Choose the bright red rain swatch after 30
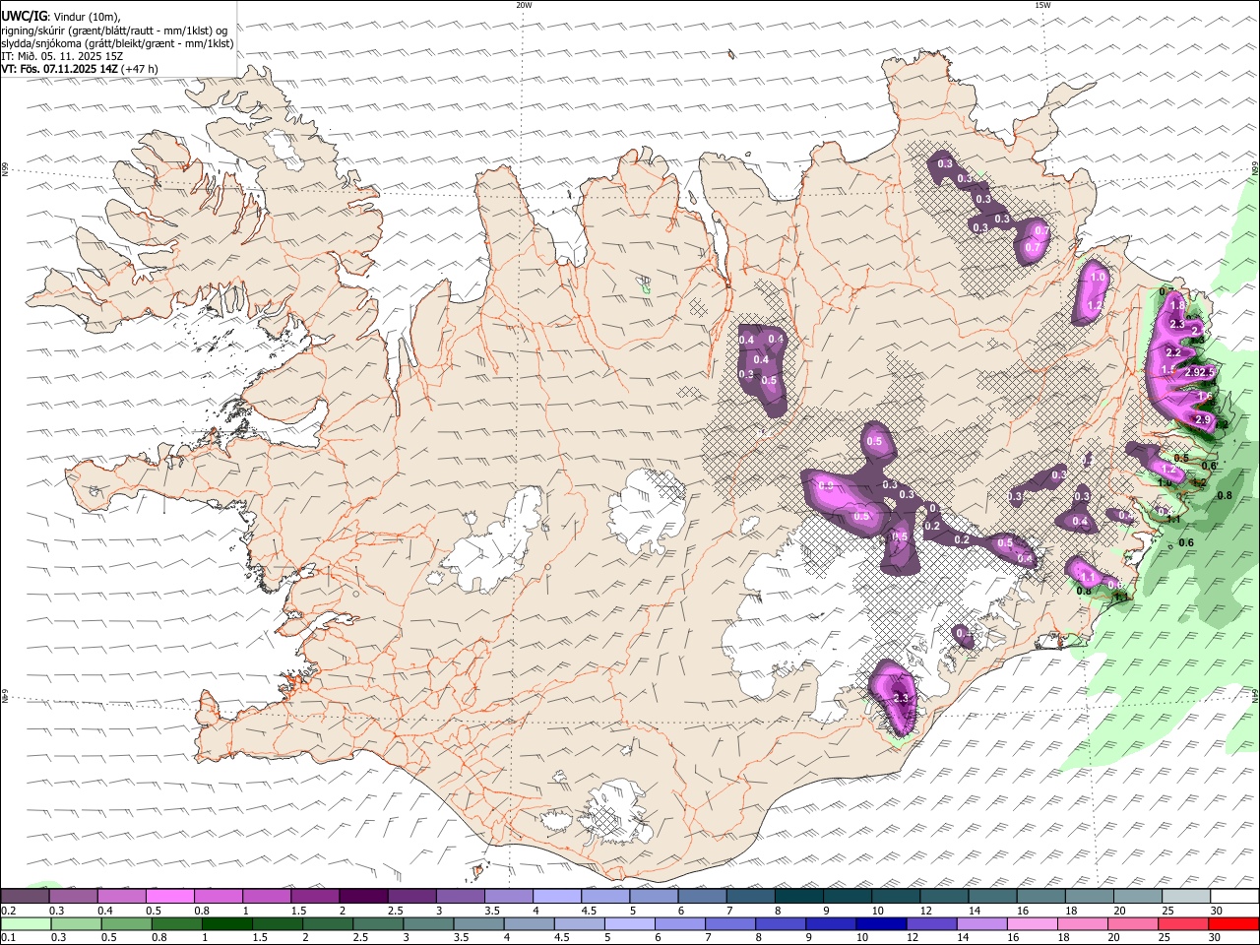Image resolution: width=1260 pixels, height=945 pixels. 1233,923
